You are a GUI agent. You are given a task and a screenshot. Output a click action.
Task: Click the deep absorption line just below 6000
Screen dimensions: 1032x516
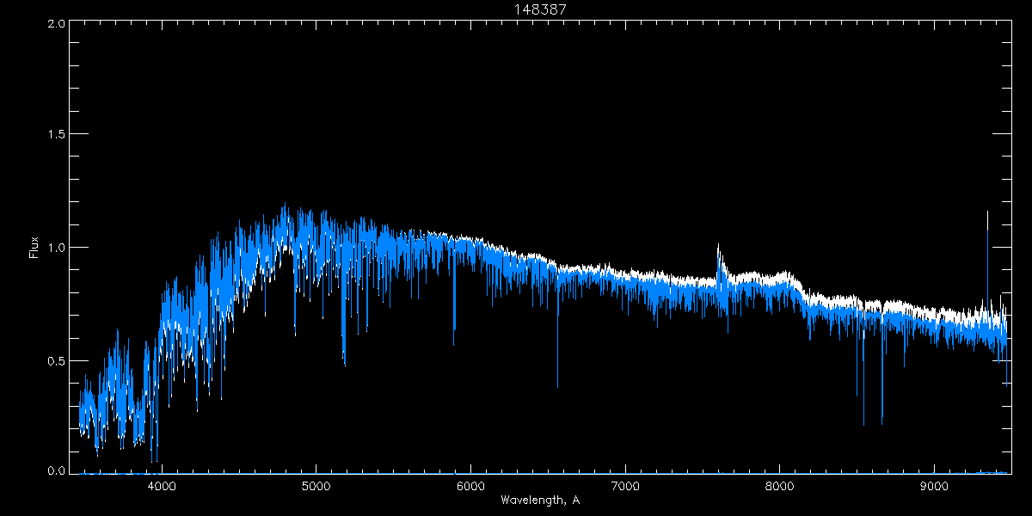point(454,327)
